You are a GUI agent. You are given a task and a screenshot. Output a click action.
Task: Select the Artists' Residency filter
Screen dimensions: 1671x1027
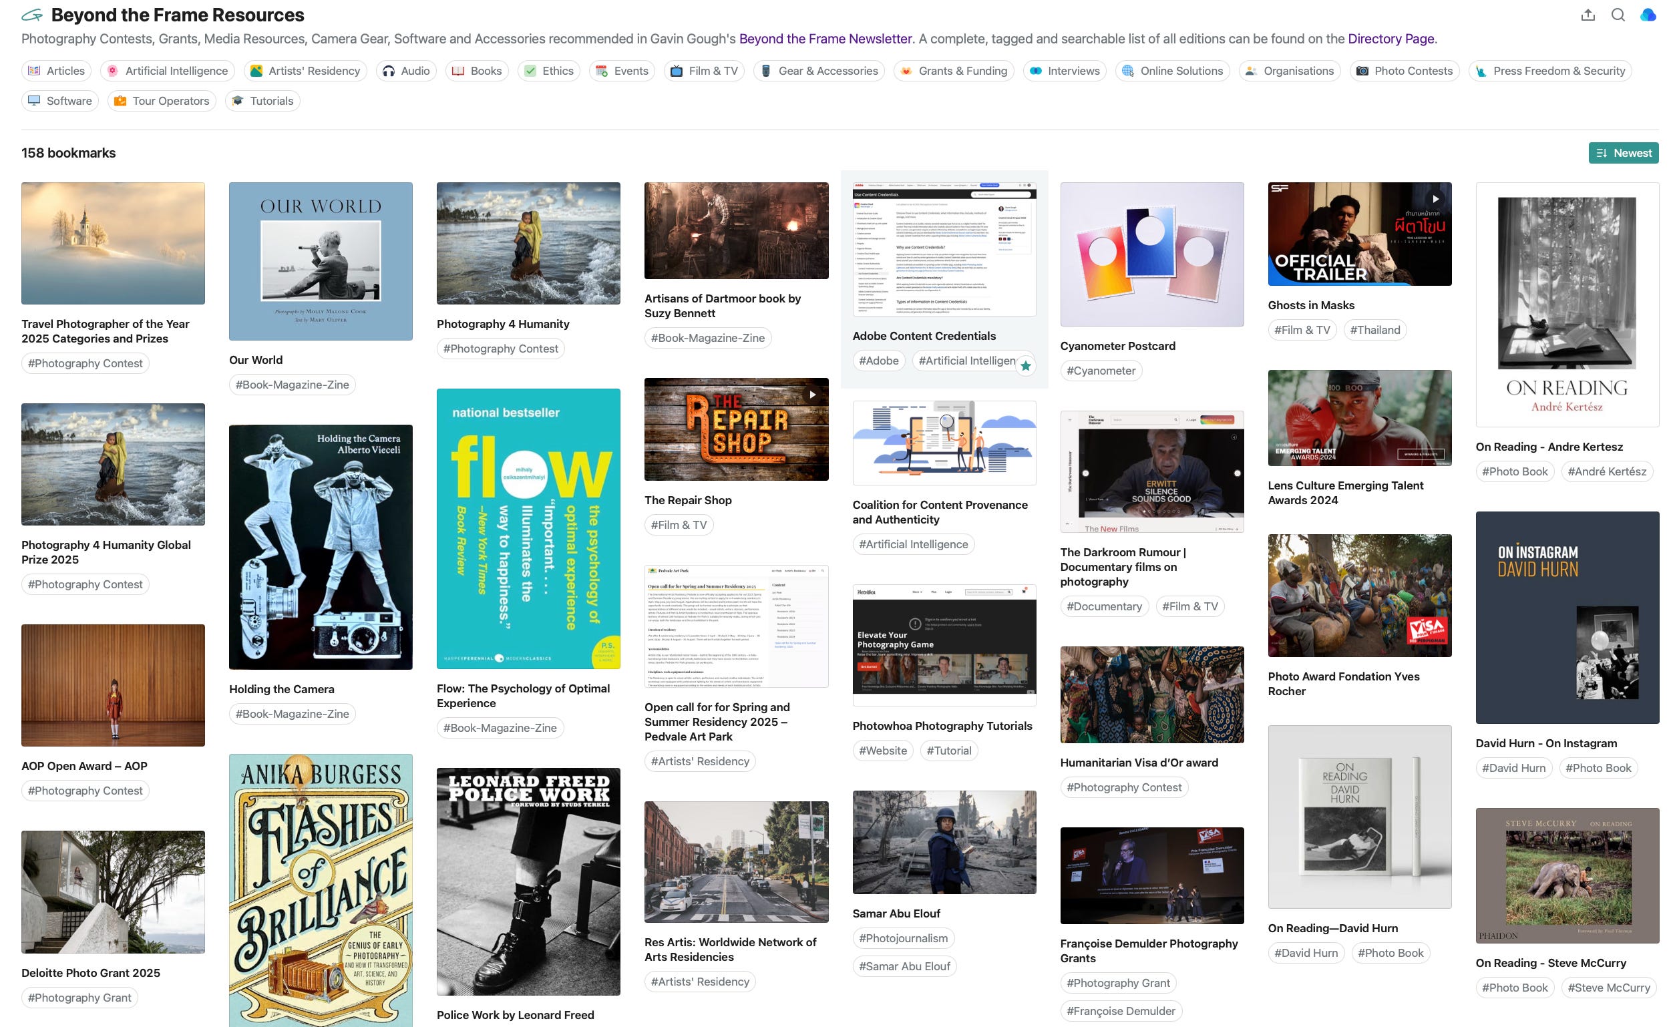[305, 71]
